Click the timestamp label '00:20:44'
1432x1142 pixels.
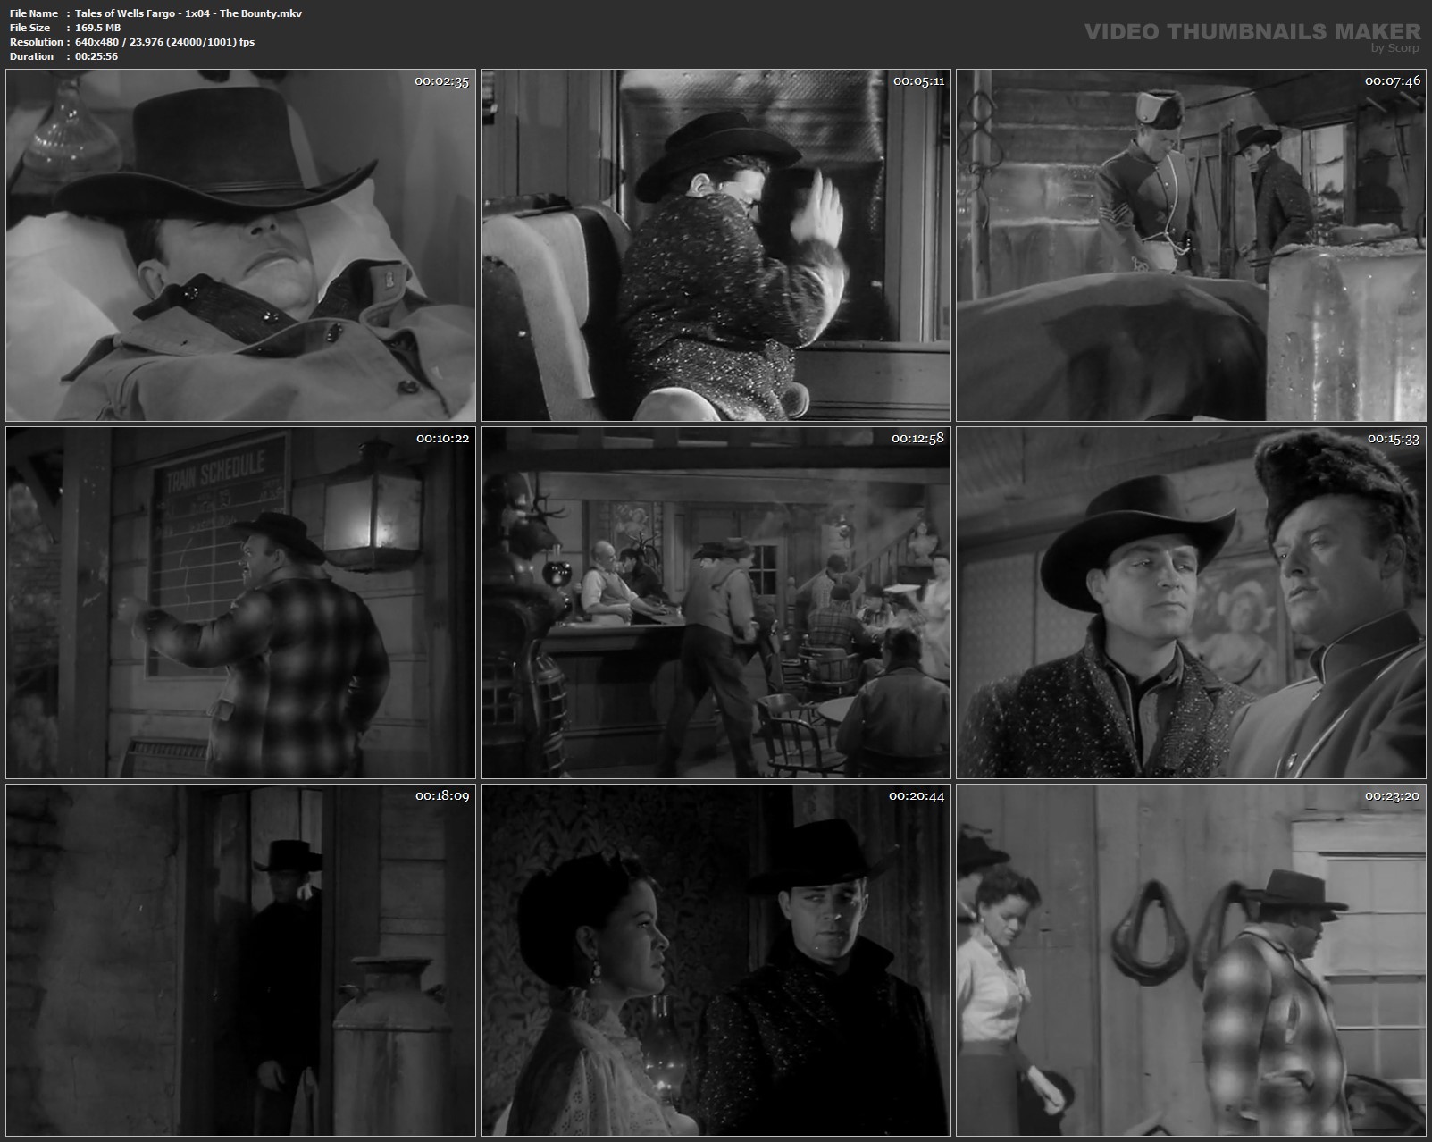click(x=917, y=796)
